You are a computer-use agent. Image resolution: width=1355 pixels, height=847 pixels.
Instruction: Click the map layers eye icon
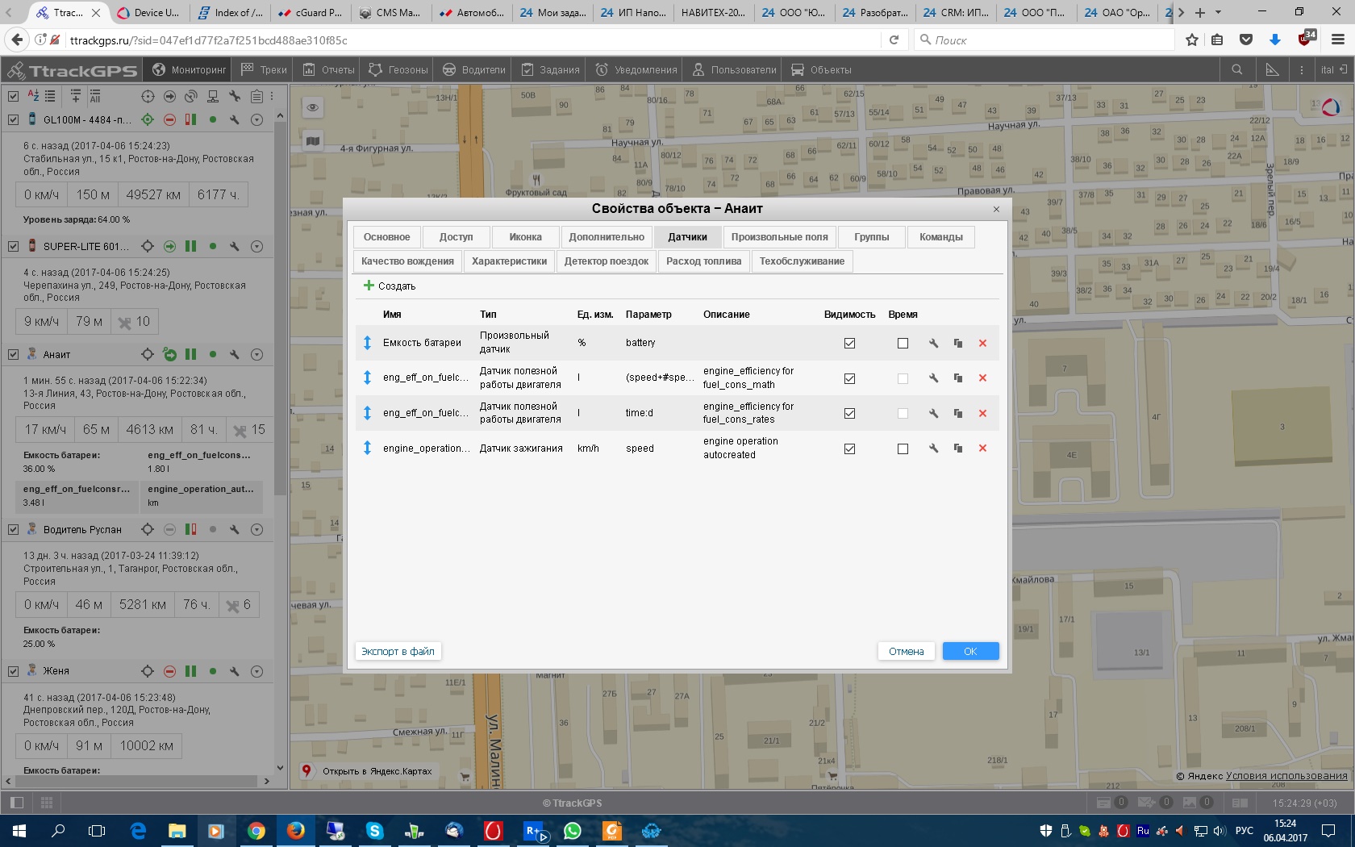[x=312, y=107]
